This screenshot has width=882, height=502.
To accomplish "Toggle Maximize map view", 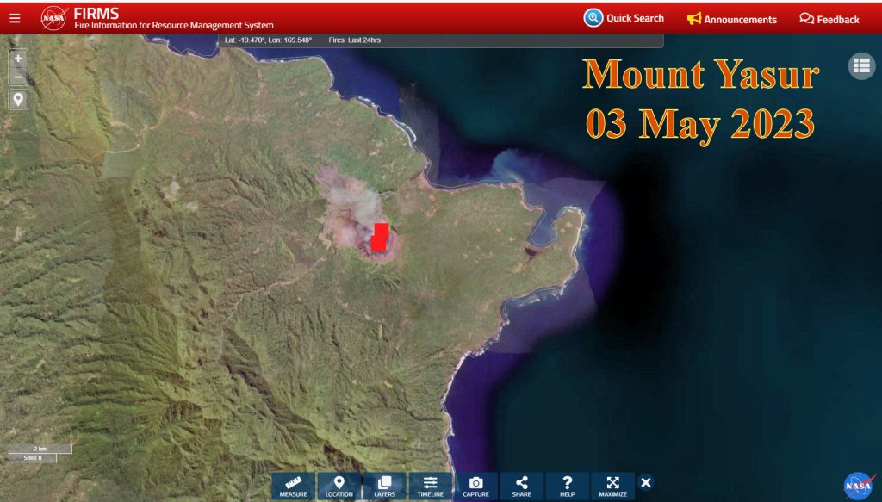I will 612,486.
